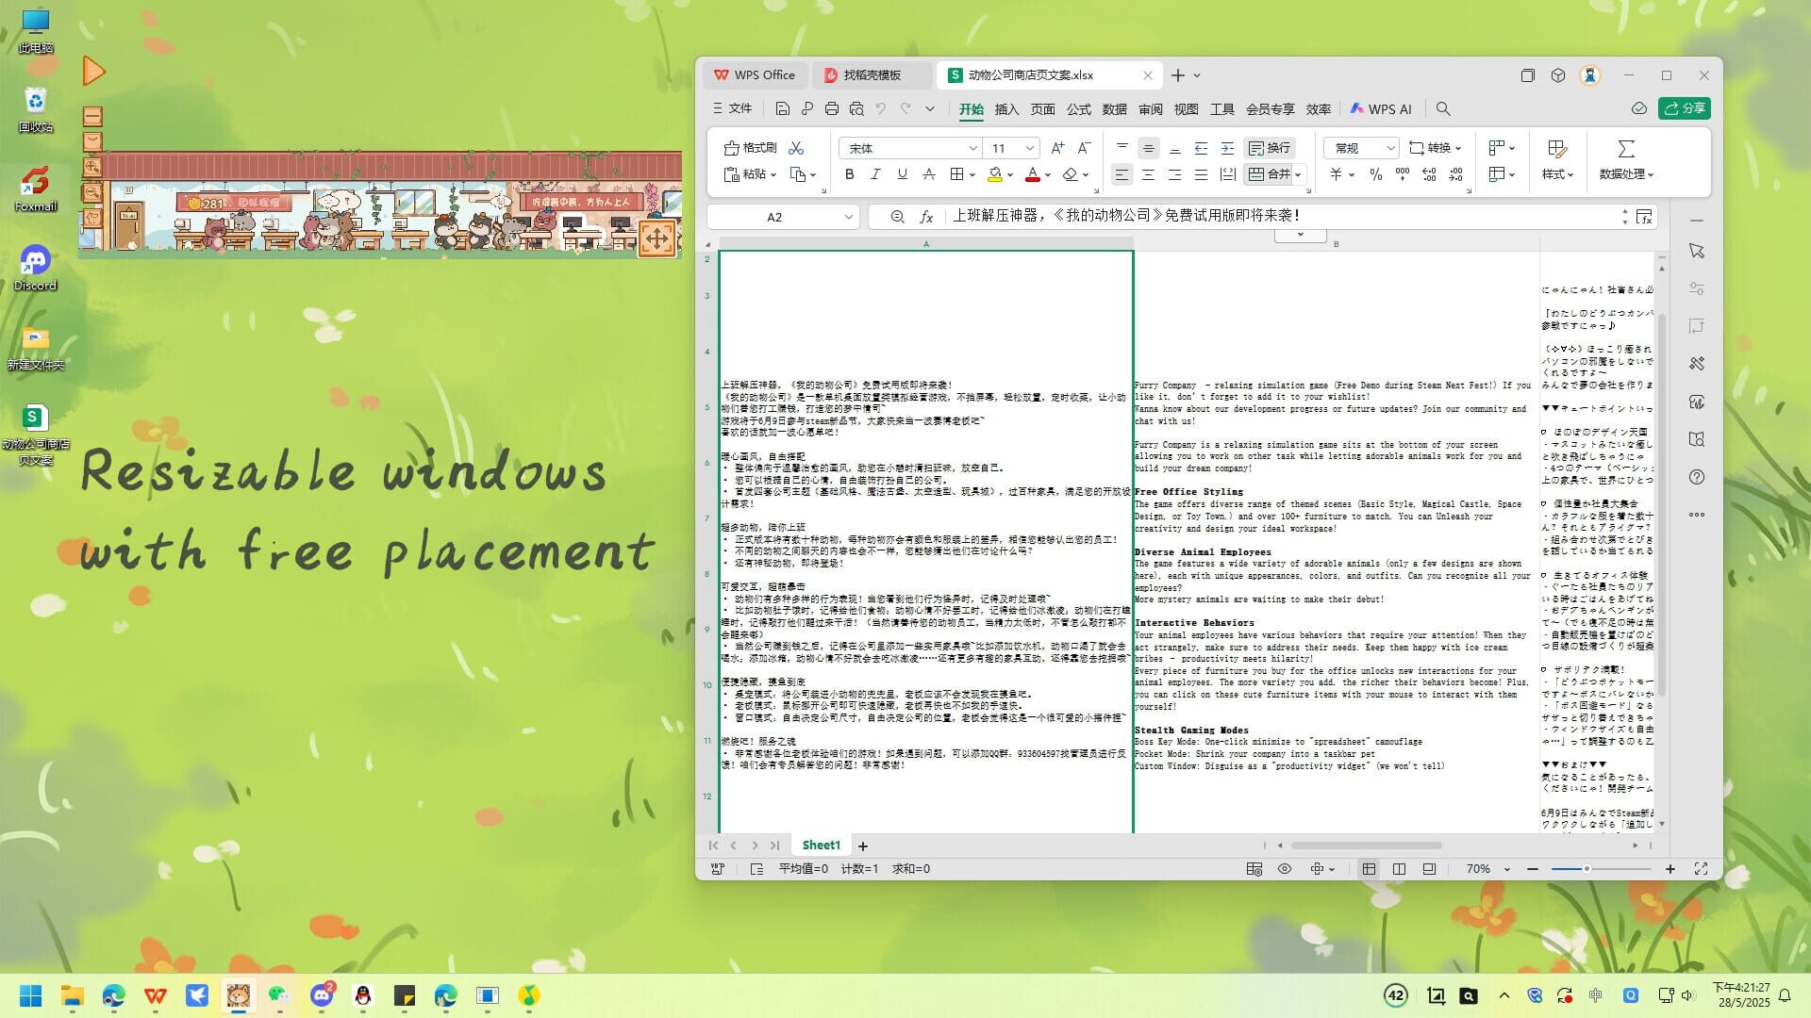Image resolution: width=1811 pixels, height=1018 pixels.
Task: Click the Cut scissors icon
Action: click(x=796, y=148)
